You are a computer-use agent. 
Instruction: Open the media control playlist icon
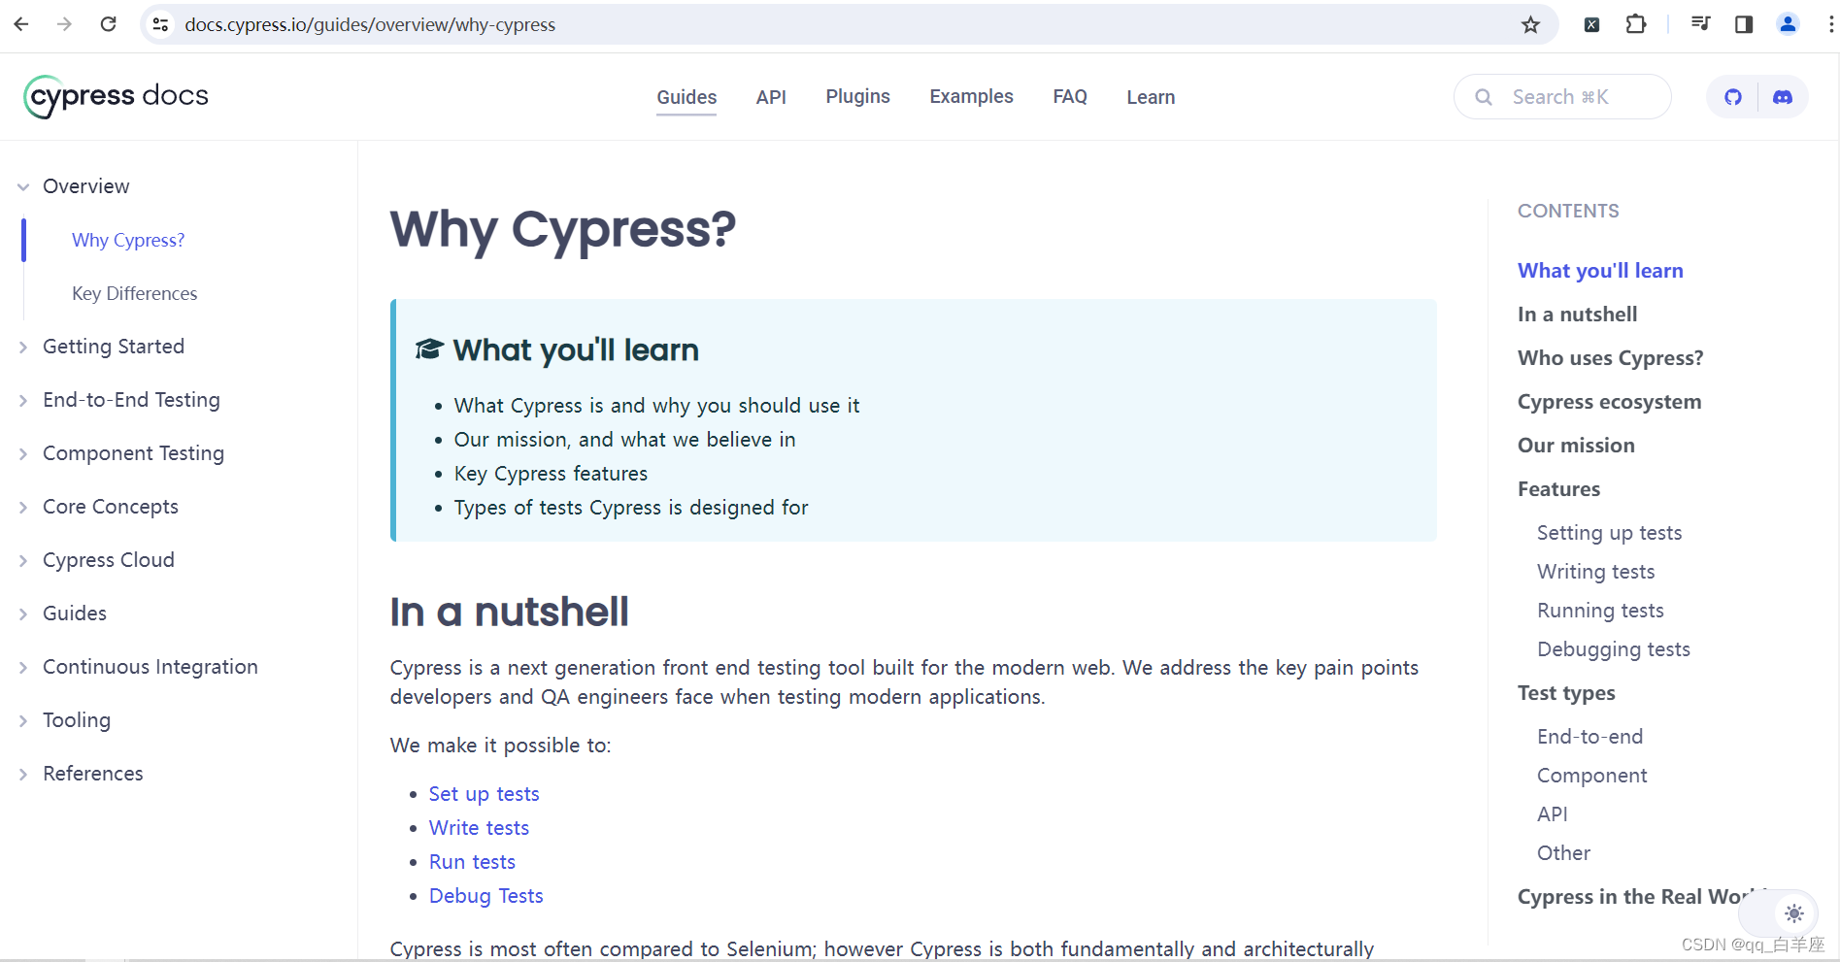click(1700, 24)
